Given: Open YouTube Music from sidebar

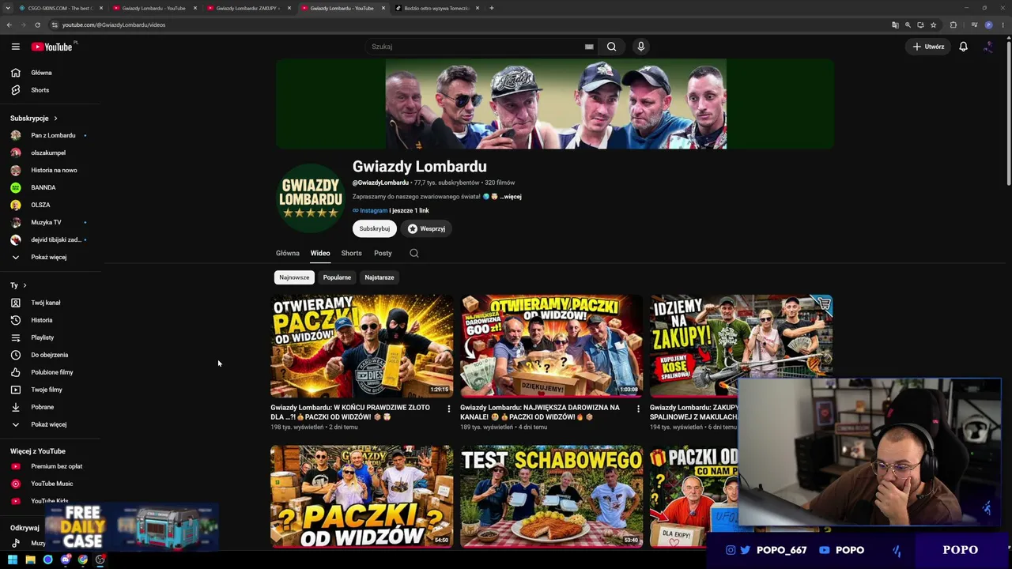Looking at the screenshot, I should [51, 484].
